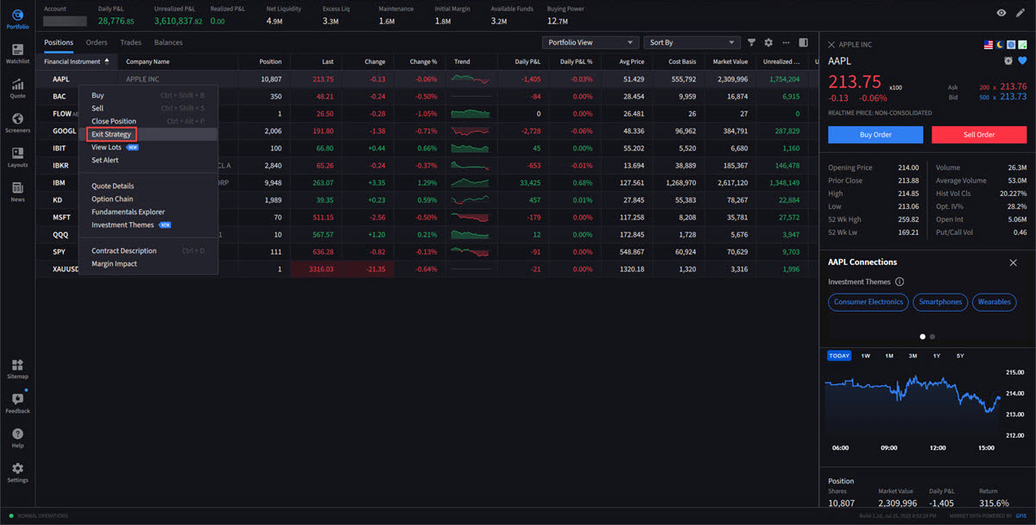The width and height of the screenshot is (1036, 525).
Task: Set chart range to 1W
Action: (865, 356)
